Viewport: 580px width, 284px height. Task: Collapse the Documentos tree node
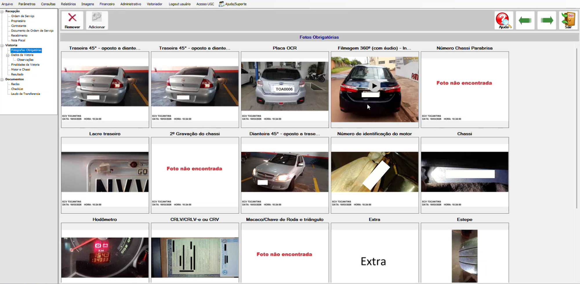[2, 79]
